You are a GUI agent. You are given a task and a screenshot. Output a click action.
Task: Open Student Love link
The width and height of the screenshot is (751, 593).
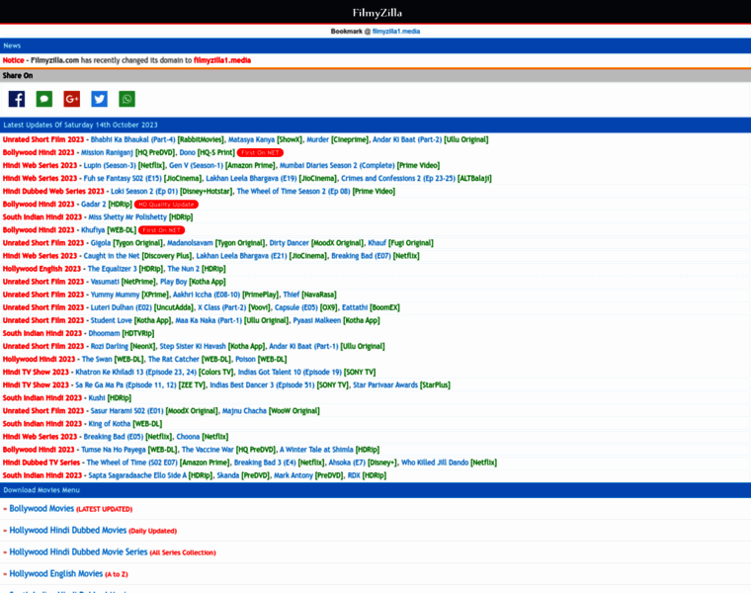point(112,320)
